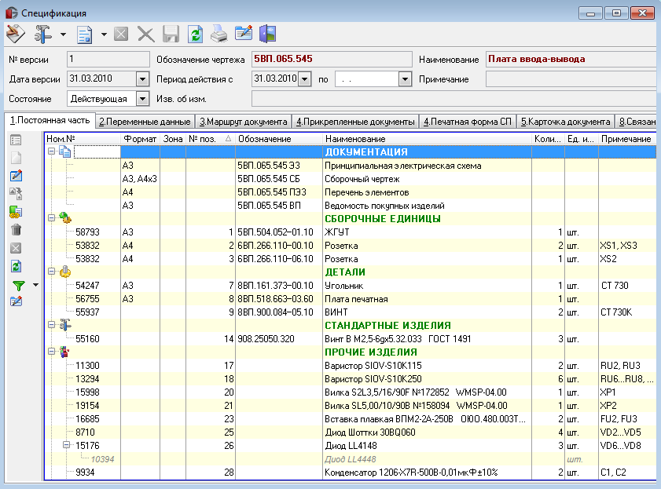The height and width of the screenshot is (489, 661).
Task: Switch to the 1.Постоянная часть tab
Action: [x=50, y=120]
